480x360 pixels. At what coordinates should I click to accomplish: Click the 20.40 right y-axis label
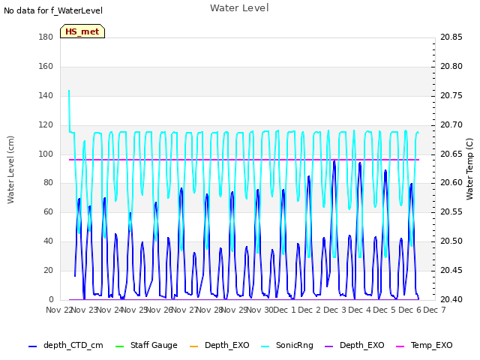pos(451,299)
